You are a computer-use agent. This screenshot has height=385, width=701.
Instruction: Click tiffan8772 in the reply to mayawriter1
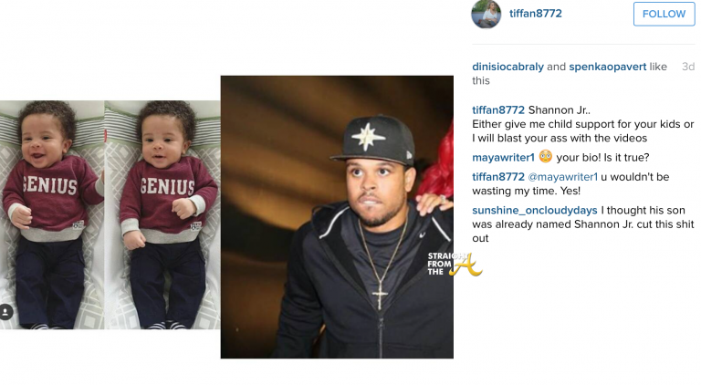[x=498, y=177]
